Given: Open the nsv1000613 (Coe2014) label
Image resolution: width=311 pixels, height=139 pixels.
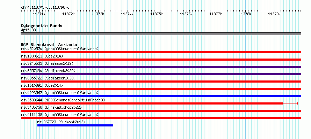Looking at the screenshot, I should pyautogui.click(x=42, y=56).
